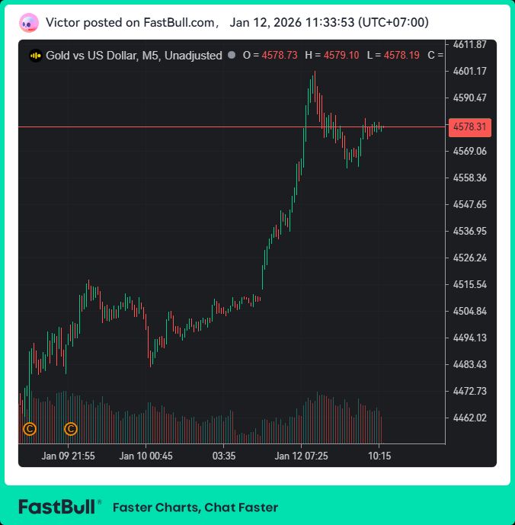
Task: Click the High value 4579.10
Action: (341, 56)
